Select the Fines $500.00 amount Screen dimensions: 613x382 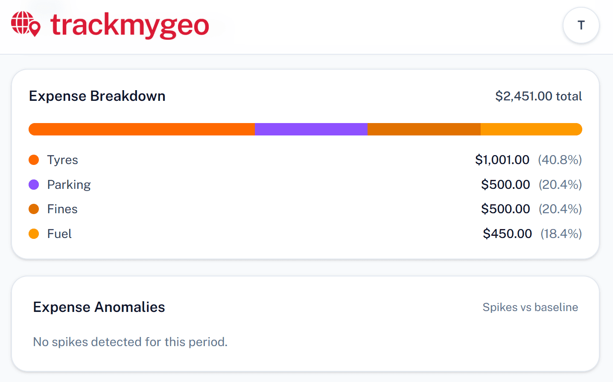coord(505,209)
